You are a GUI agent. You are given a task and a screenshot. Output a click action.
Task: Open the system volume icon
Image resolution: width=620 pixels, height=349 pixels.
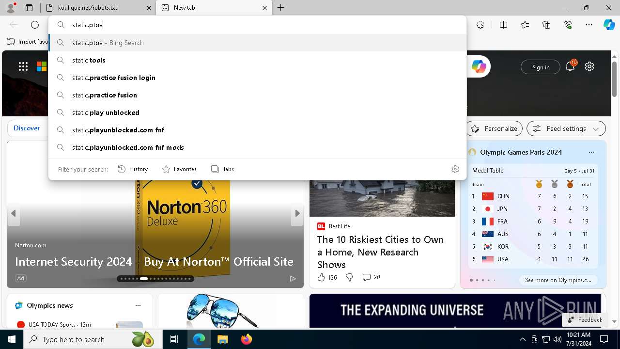click(x=557, y=339)
